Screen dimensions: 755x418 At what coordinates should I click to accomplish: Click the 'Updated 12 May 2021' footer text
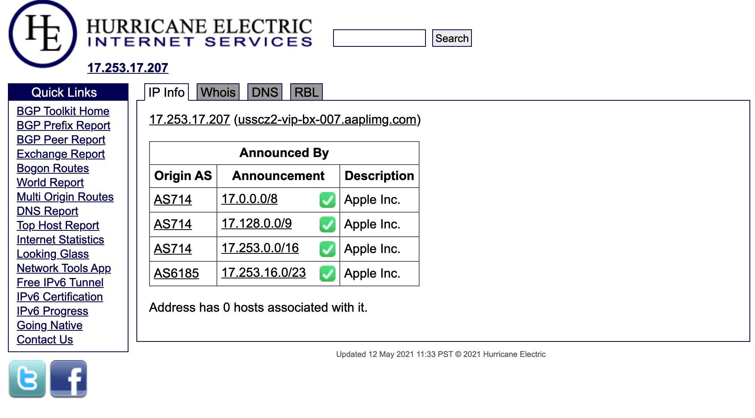coord(441,354)
